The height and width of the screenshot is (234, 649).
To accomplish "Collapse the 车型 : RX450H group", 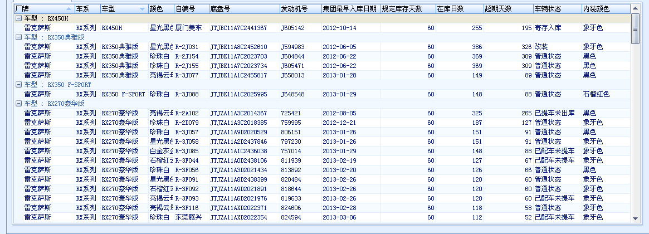I will click(x=18, y=18).
